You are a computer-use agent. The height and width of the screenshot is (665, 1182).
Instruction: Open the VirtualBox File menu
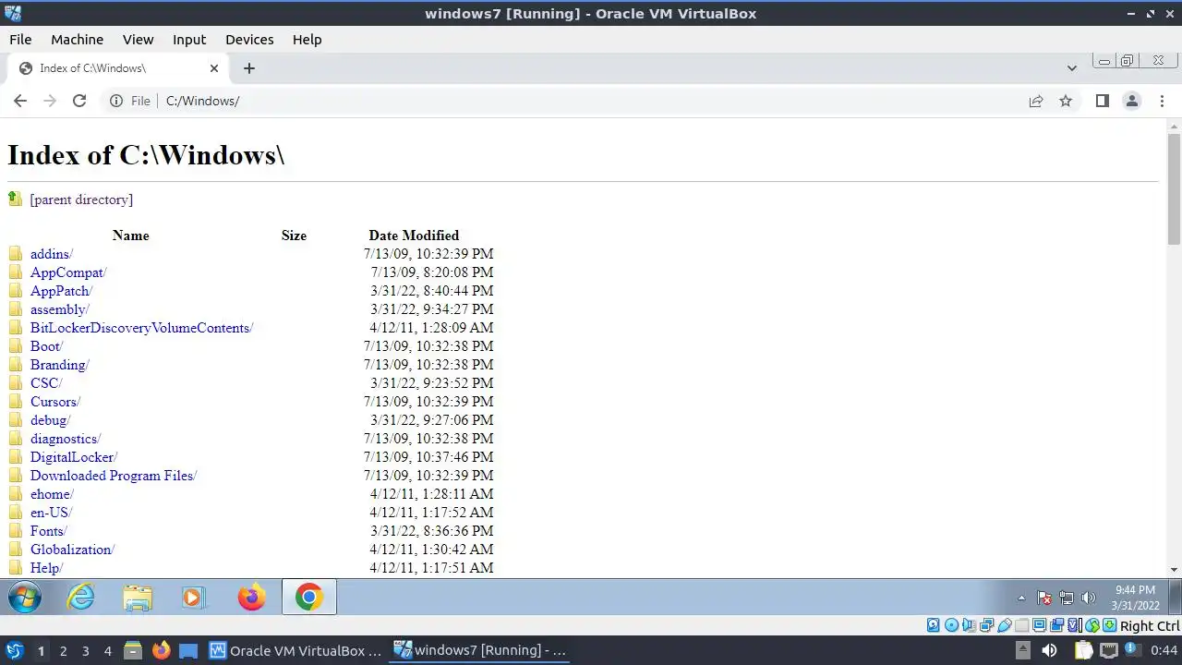click(20, 40)
